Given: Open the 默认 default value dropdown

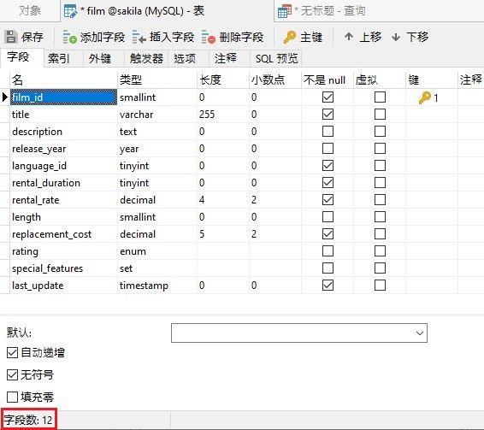Looking at the screenshot, I should pyautogui.click(x=420, y=333).
